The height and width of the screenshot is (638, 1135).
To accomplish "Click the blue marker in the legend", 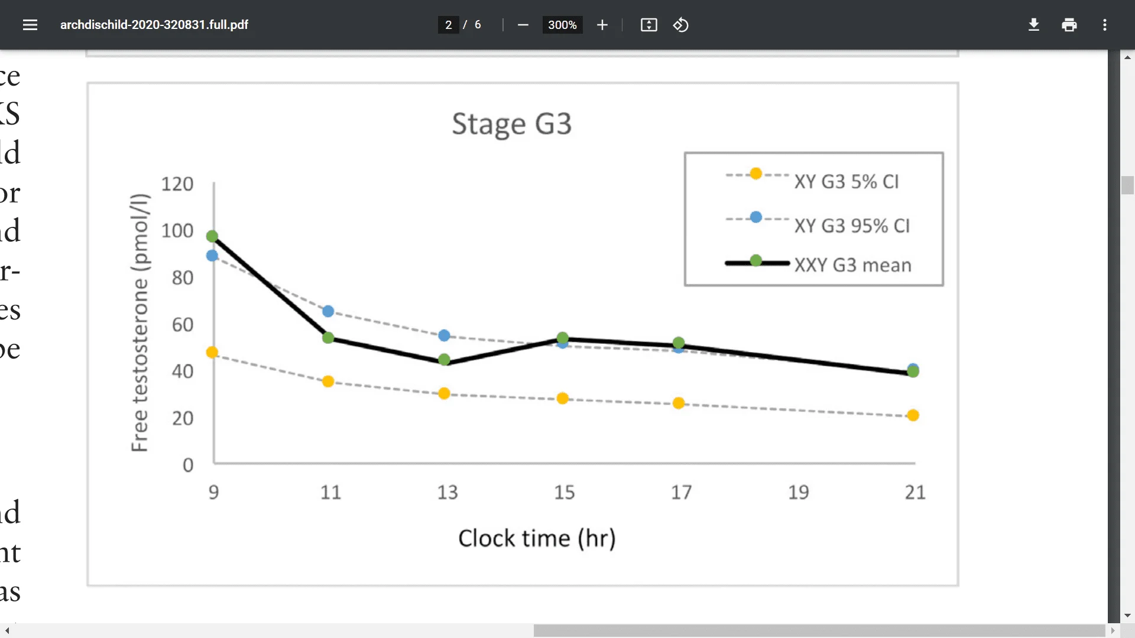I will click(755, 217).
